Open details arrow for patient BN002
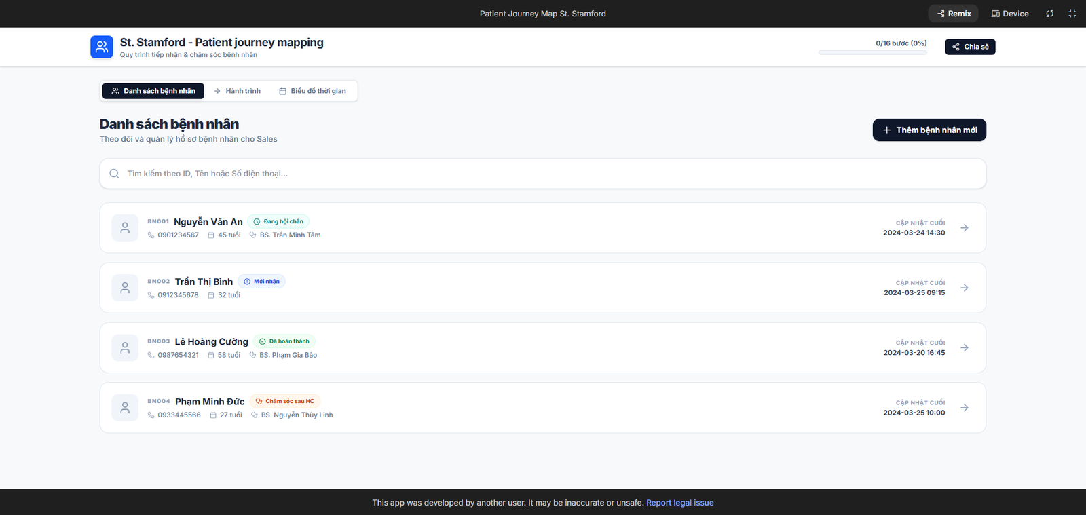Image resolution: width=1086 pixels, height=515 pixels. click(964, 288)
